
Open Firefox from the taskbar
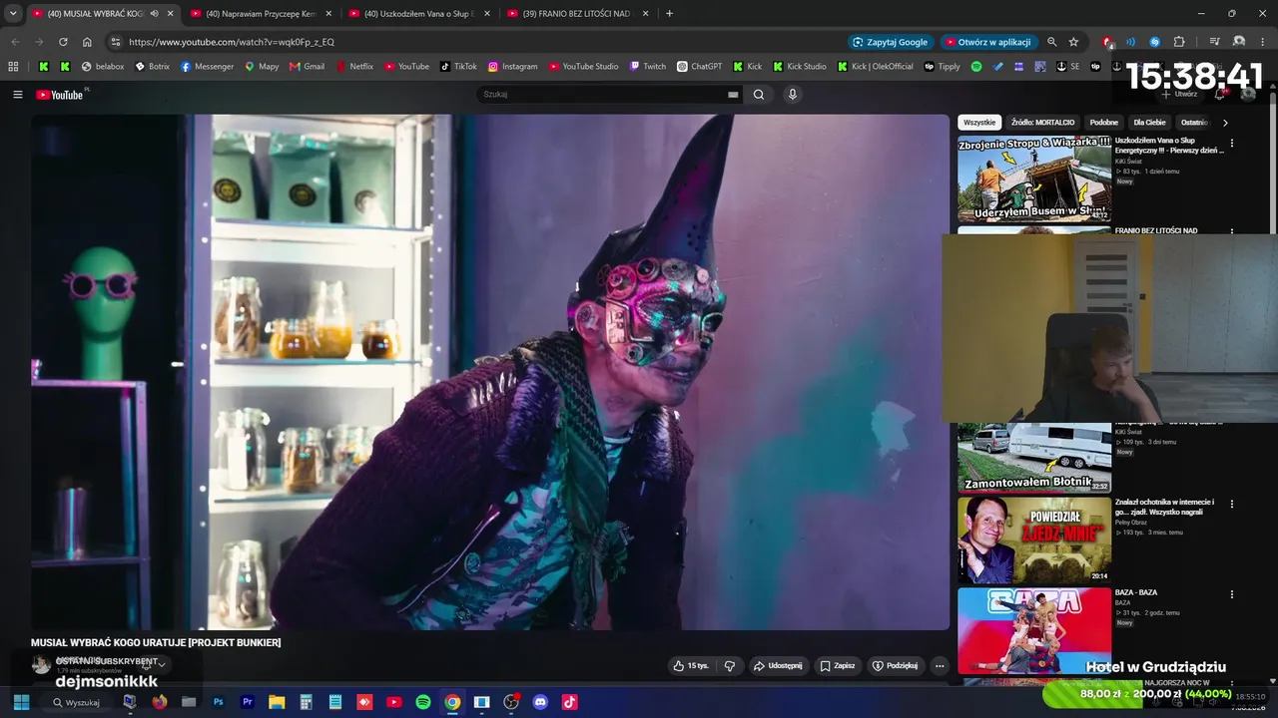click(159, 702)
